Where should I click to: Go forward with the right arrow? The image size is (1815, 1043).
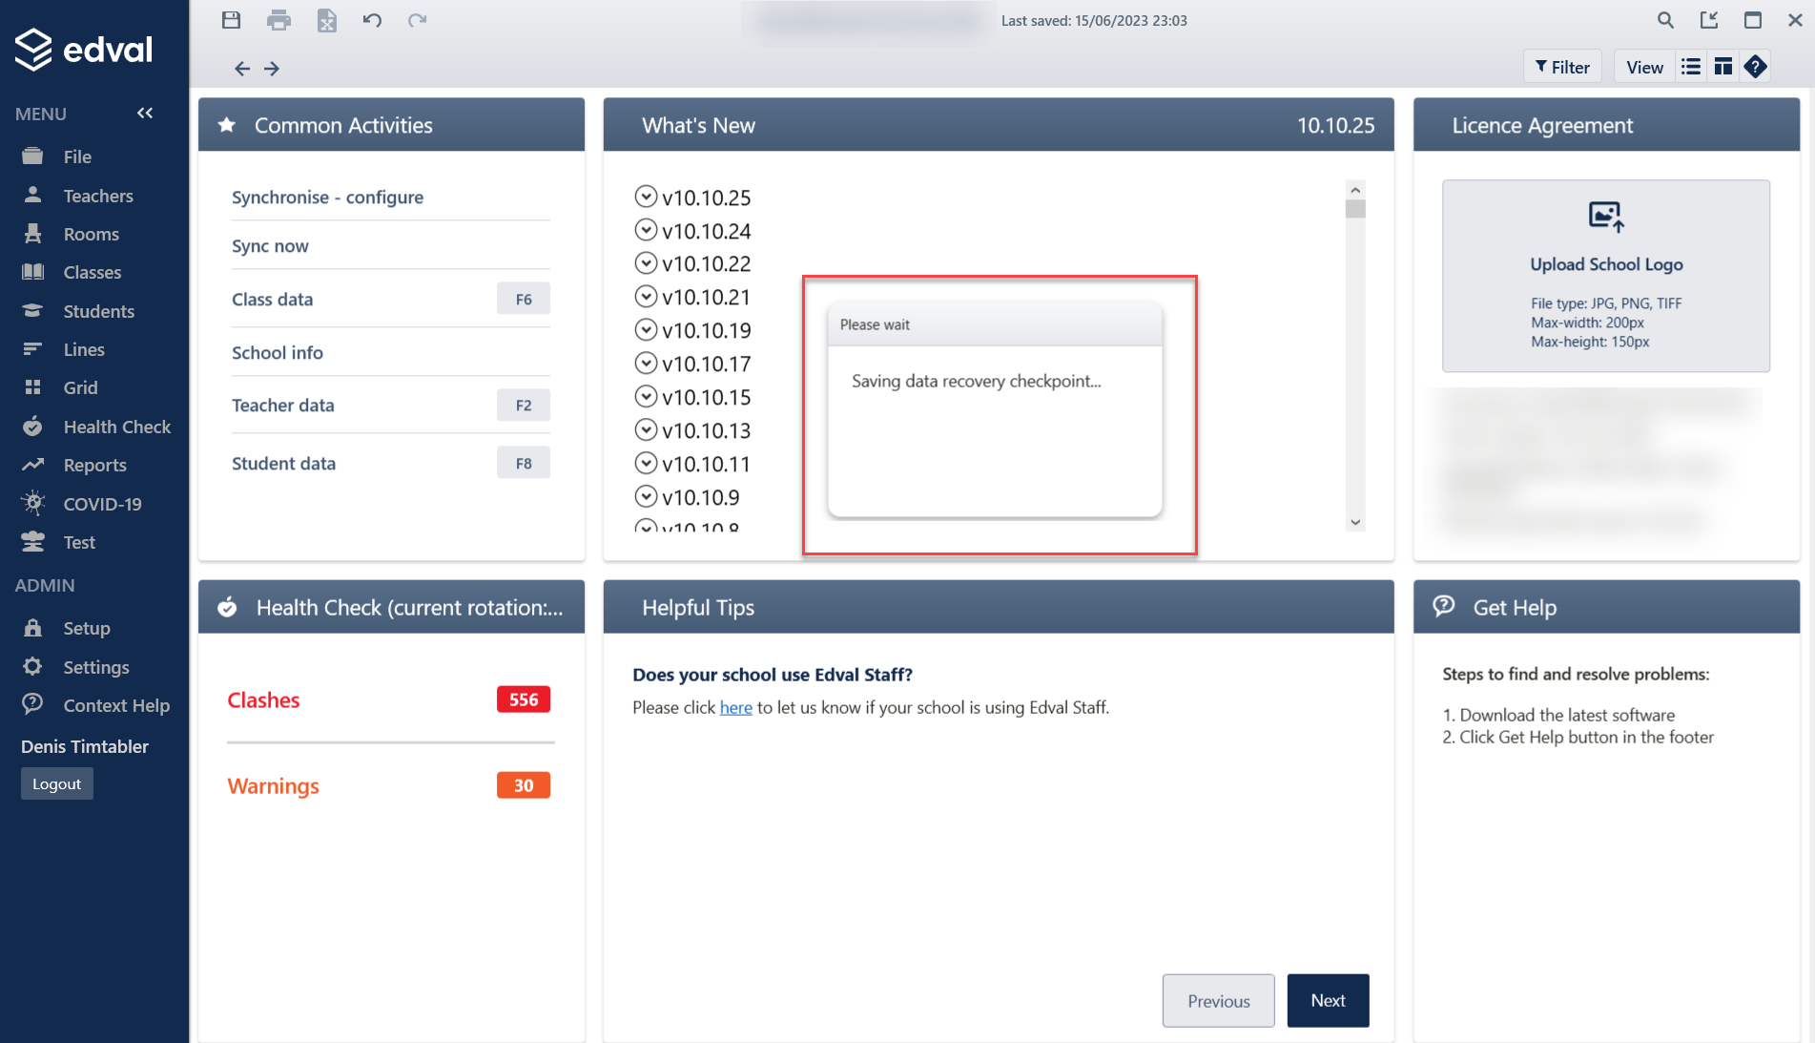(x=272, y=69)
